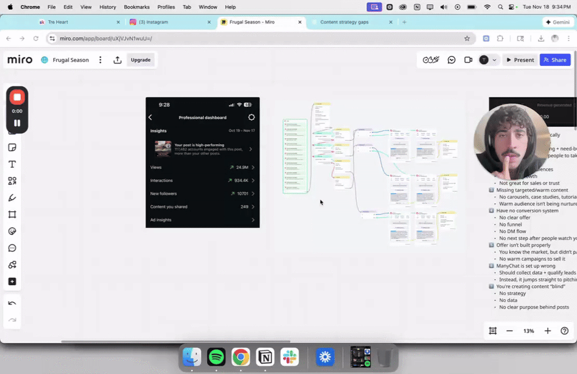Open a new Chrome tab
This screenshot has height=374, width=577.
coord(405,22)
